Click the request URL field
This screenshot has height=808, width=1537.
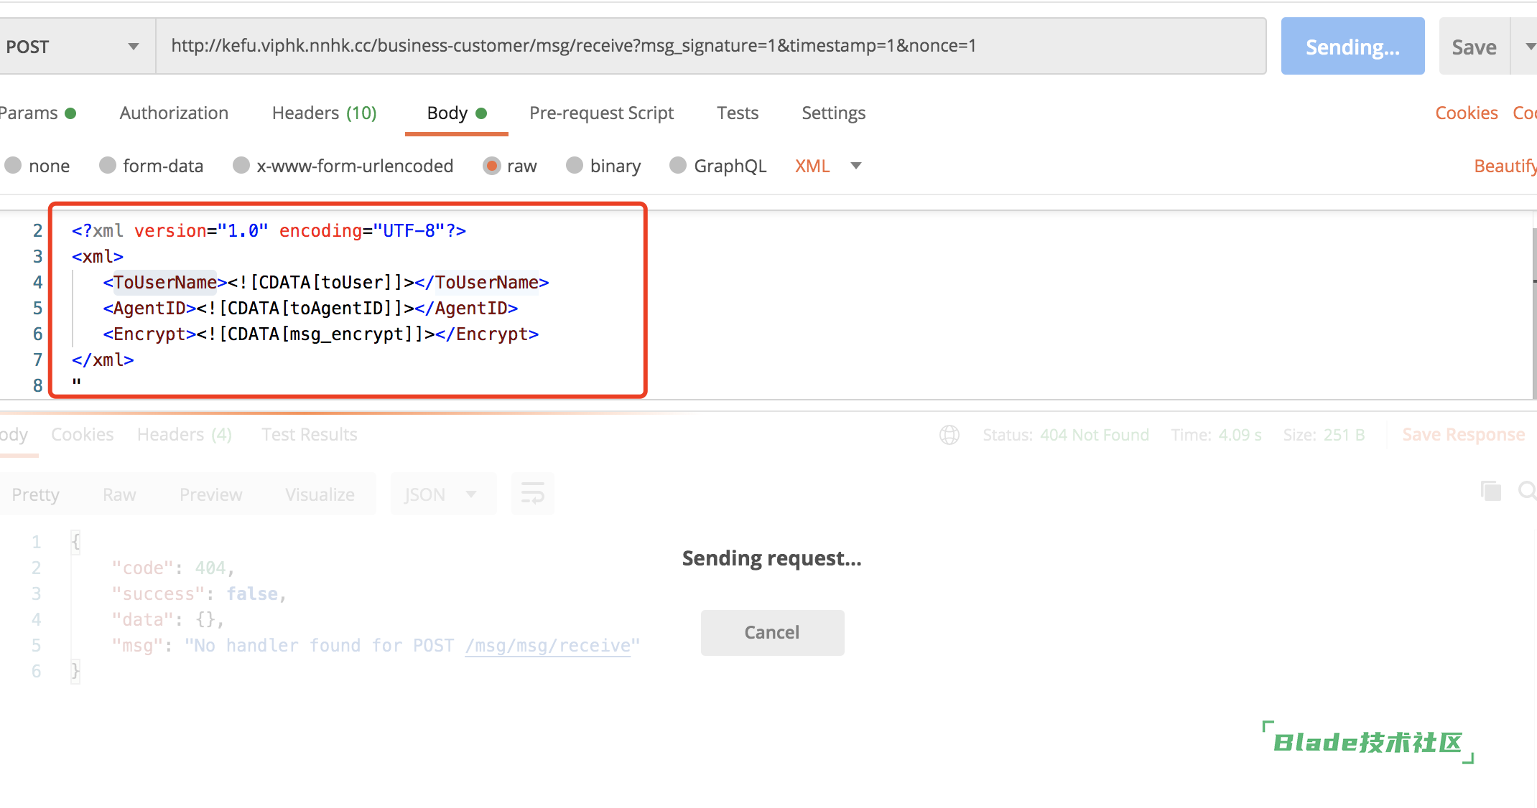click(711, 46)
